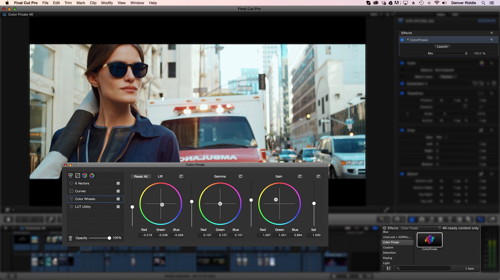Click the Lift luminance slider handle

click(132, 207)
